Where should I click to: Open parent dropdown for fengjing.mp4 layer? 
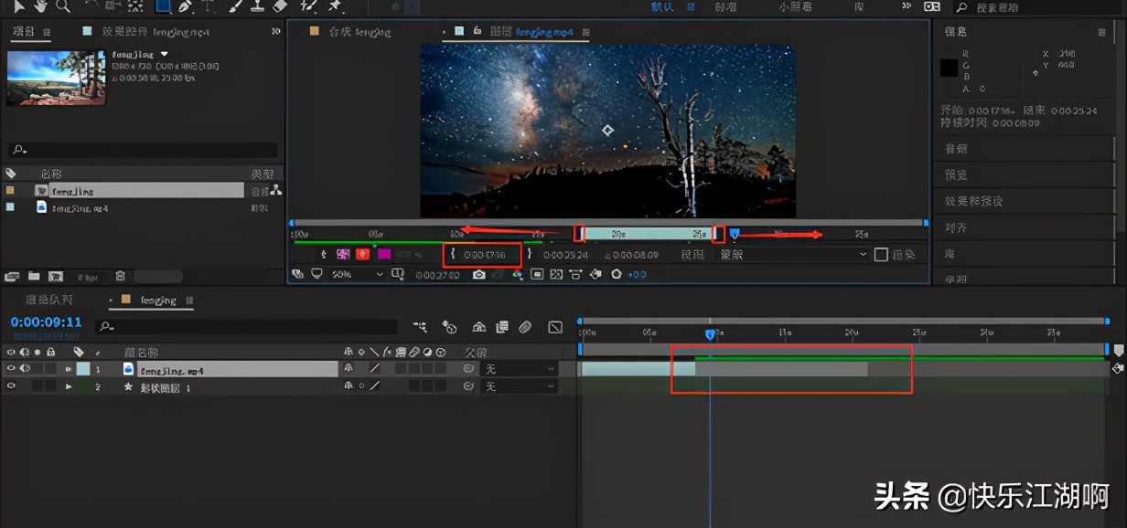[x=519, y=369]
